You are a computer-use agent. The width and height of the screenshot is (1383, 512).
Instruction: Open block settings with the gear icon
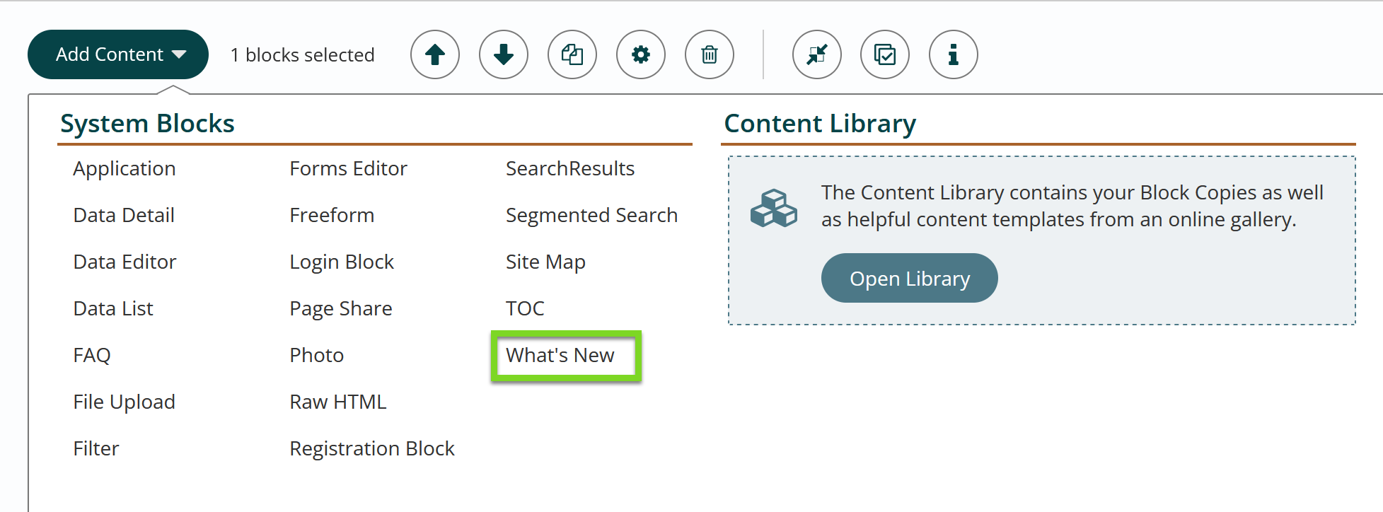point(641,54)
